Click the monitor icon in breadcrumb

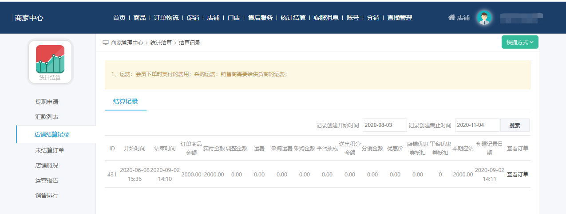pyautogui.click(x=106, y=43)
